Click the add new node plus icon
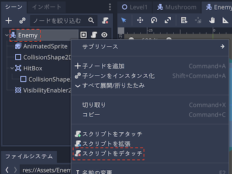232x174 pixels. point(9,20)
